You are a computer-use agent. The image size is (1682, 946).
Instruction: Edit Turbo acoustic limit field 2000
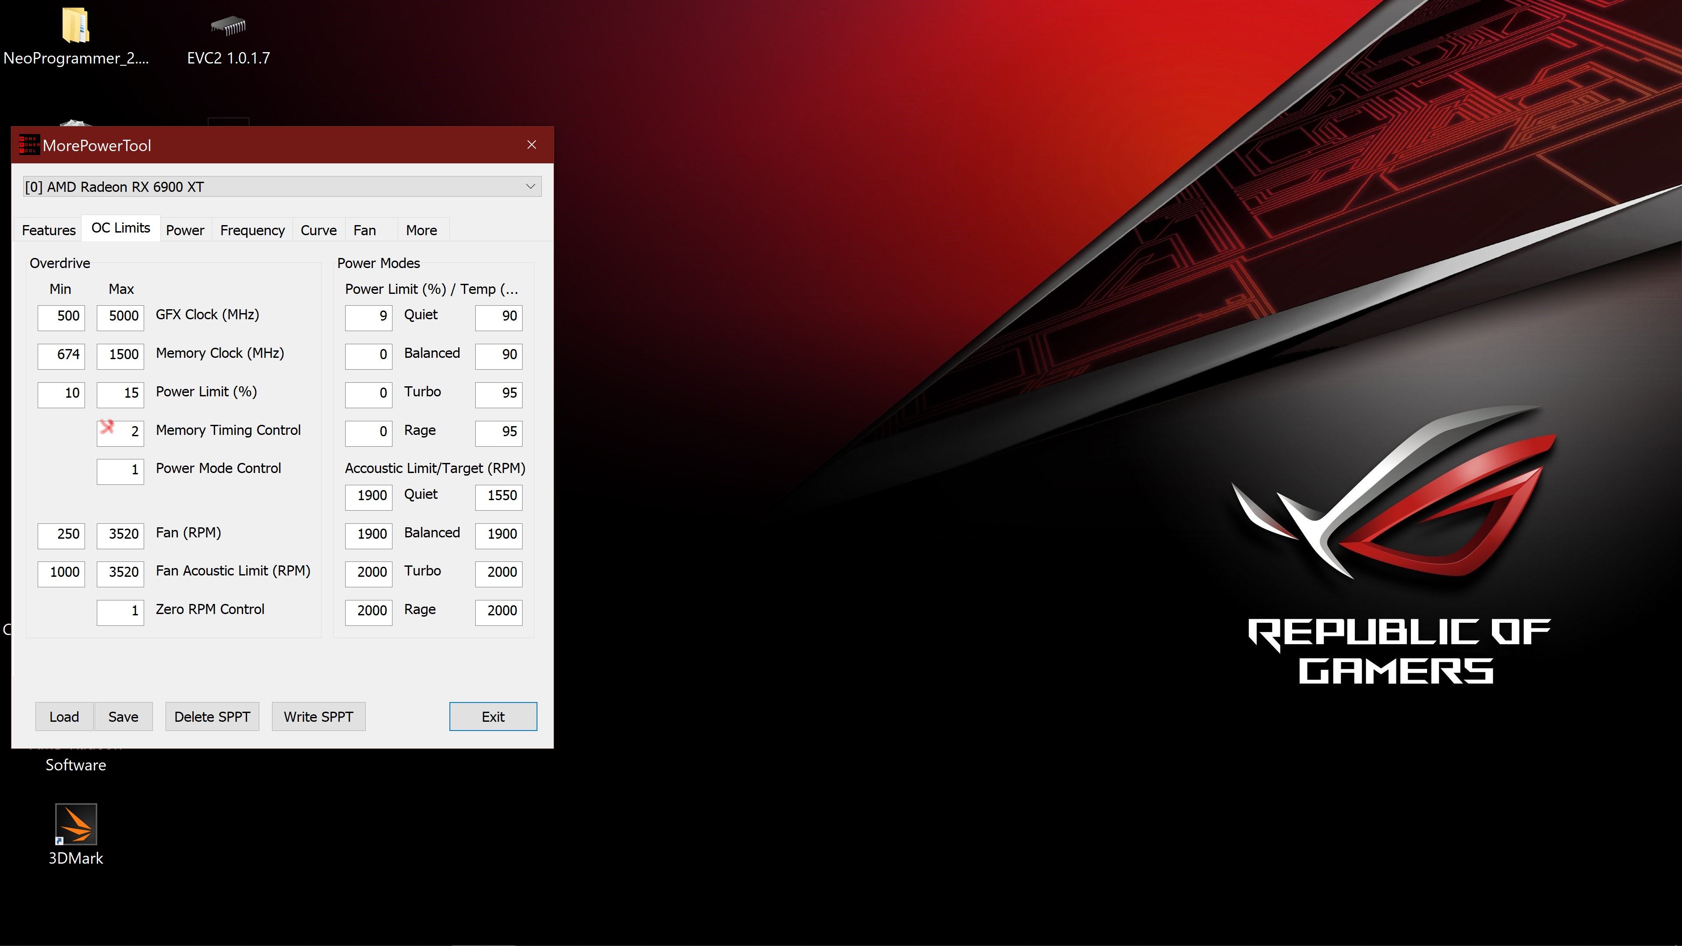pyautogui.click(x=369, y=575)
